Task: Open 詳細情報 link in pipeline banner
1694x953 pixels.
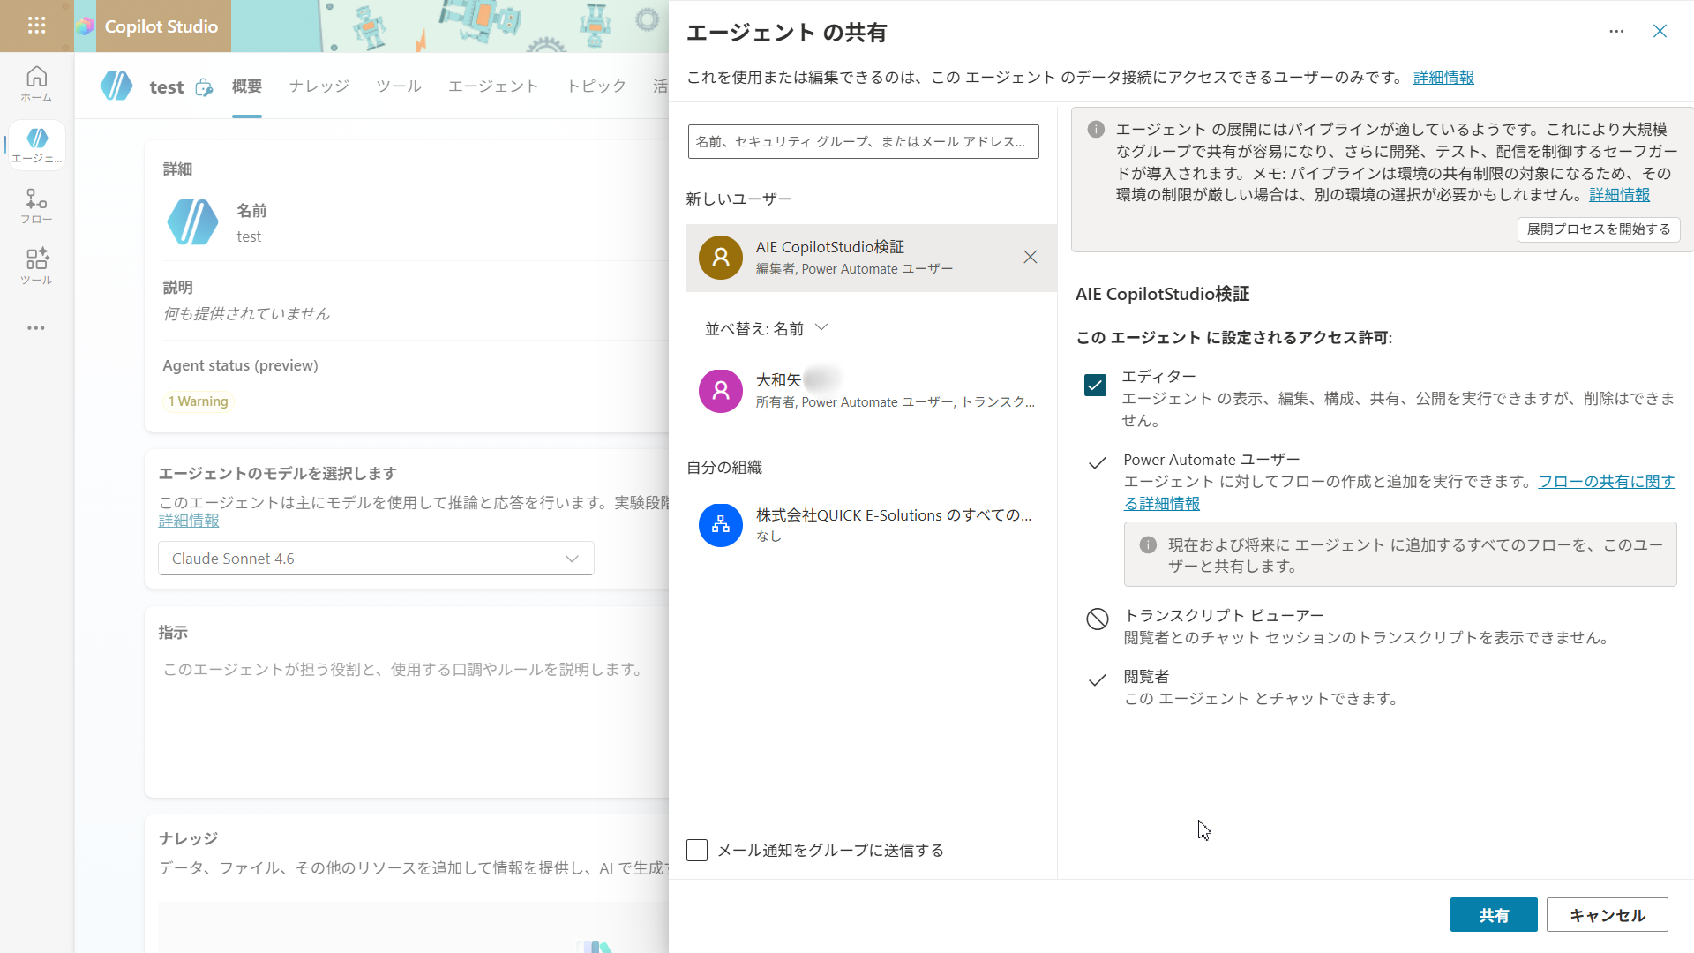Action: pyautogui.click(x=1619, y=195)
